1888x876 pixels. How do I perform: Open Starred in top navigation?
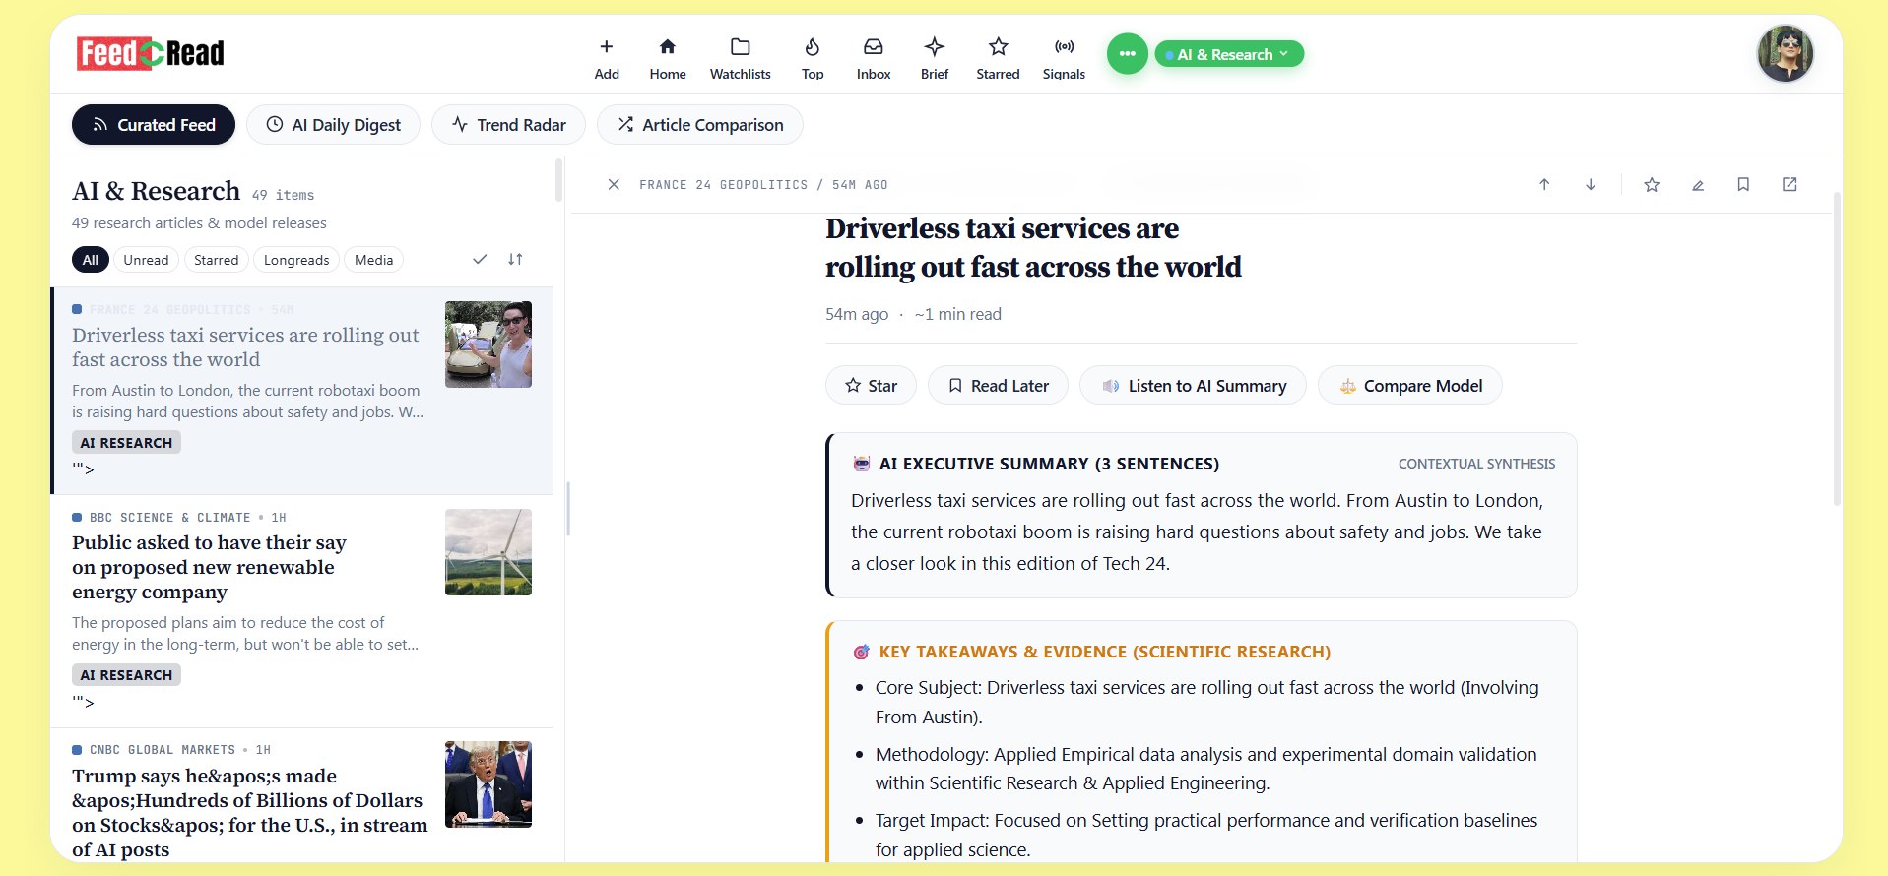(x=998, y=58)
